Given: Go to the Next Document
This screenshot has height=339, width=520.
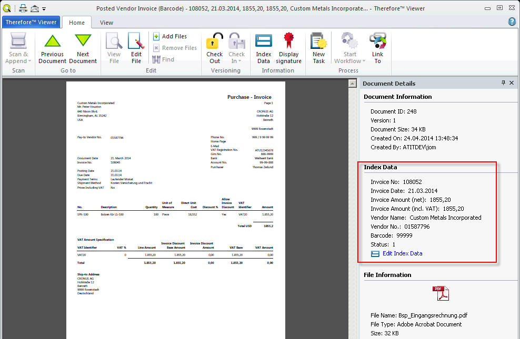Looking at the screenshot, I should click(x=83, y=46).
